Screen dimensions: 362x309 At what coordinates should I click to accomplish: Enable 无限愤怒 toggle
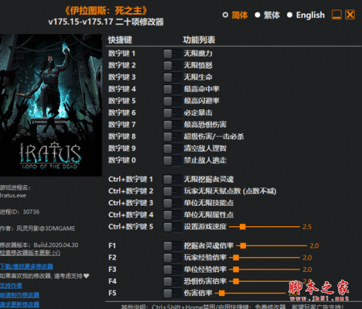click(x=172, y=66)
